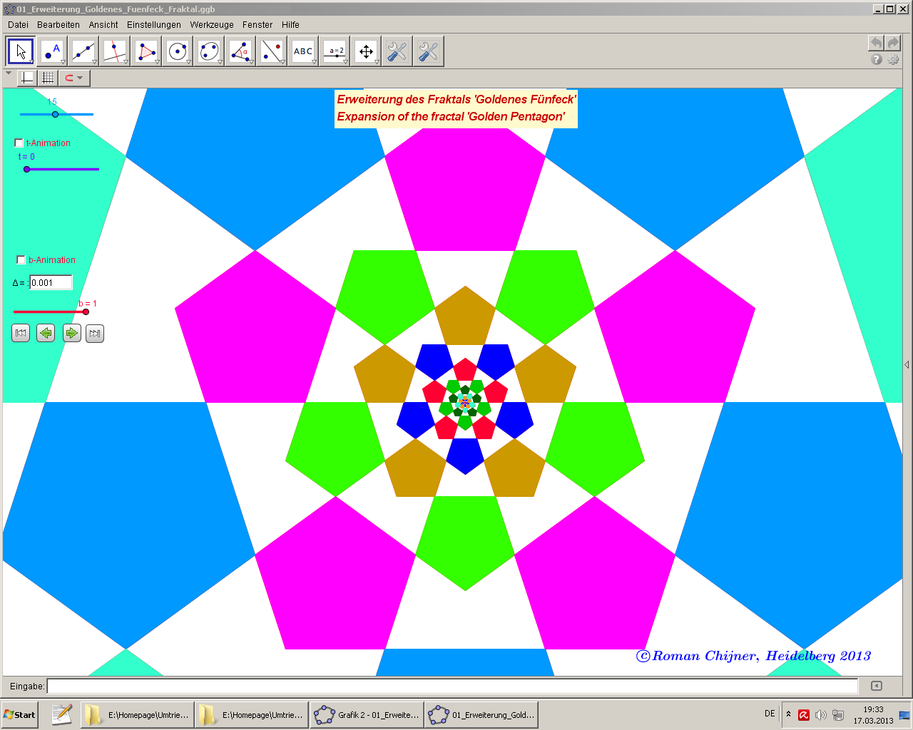
Task: Select the Insert Text ABC tool
Action: coord(303,51)
